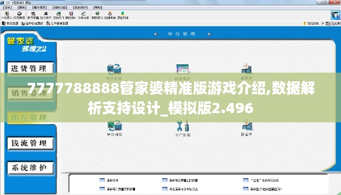The width and height of the screenshot is (341, 195).
Task: Click the small icon right of 库存管理 header
Action: 209,34
